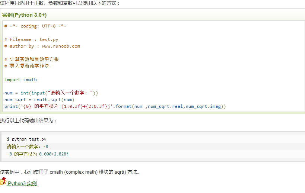The width and height of the screenshot is (305, 193).
Task: Click the "sqrt() 方法" text in description
Action: coord(127,173)
